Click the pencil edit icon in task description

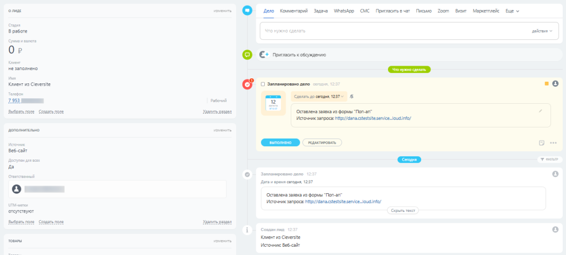click(x=541, y=111)
